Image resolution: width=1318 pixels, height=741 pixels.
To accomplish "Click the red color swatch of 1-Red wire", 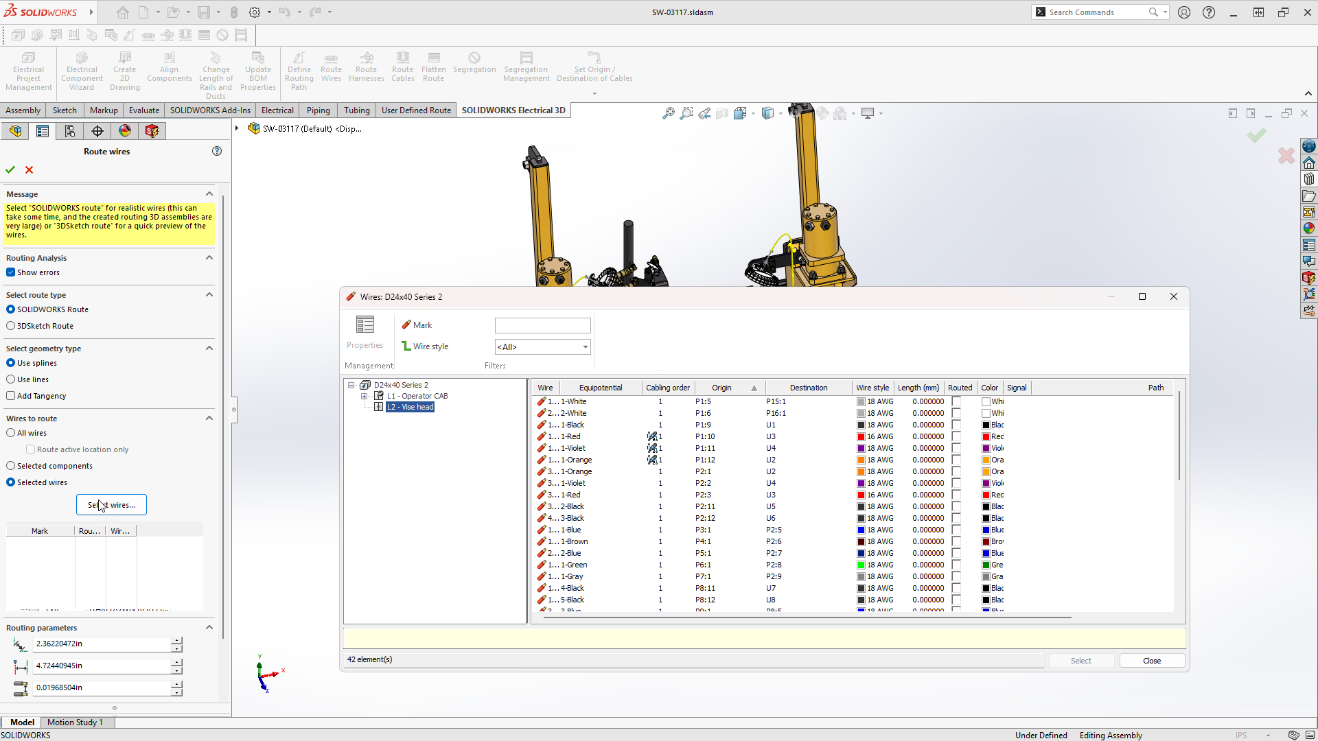I will point(986,436).
